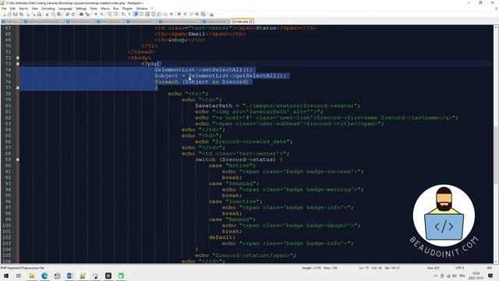
Task: Collapse the switch fold marker on line 89
Action: tap(17, 159)
